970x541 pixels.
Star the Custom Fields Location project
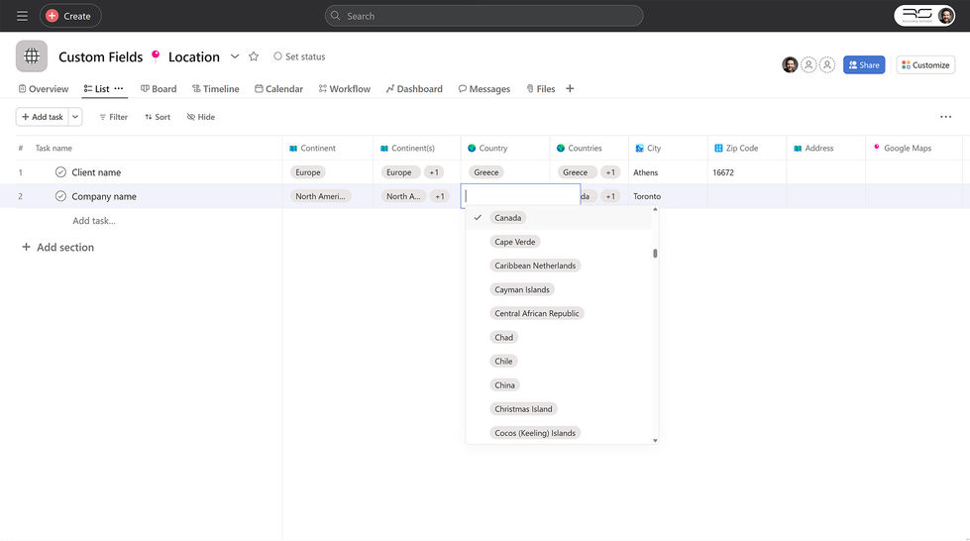[254, 56]
